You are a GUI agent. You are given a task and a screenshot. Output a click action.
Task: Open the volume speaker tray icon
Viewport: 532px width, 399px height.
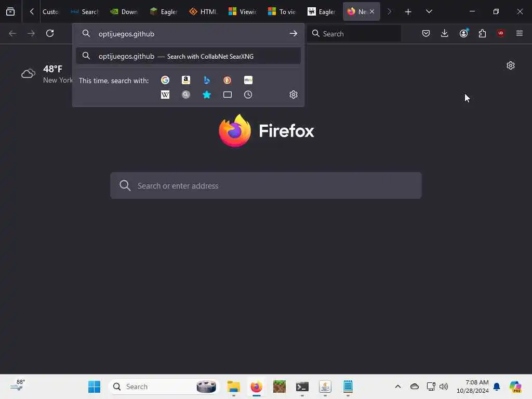point(444,387)
